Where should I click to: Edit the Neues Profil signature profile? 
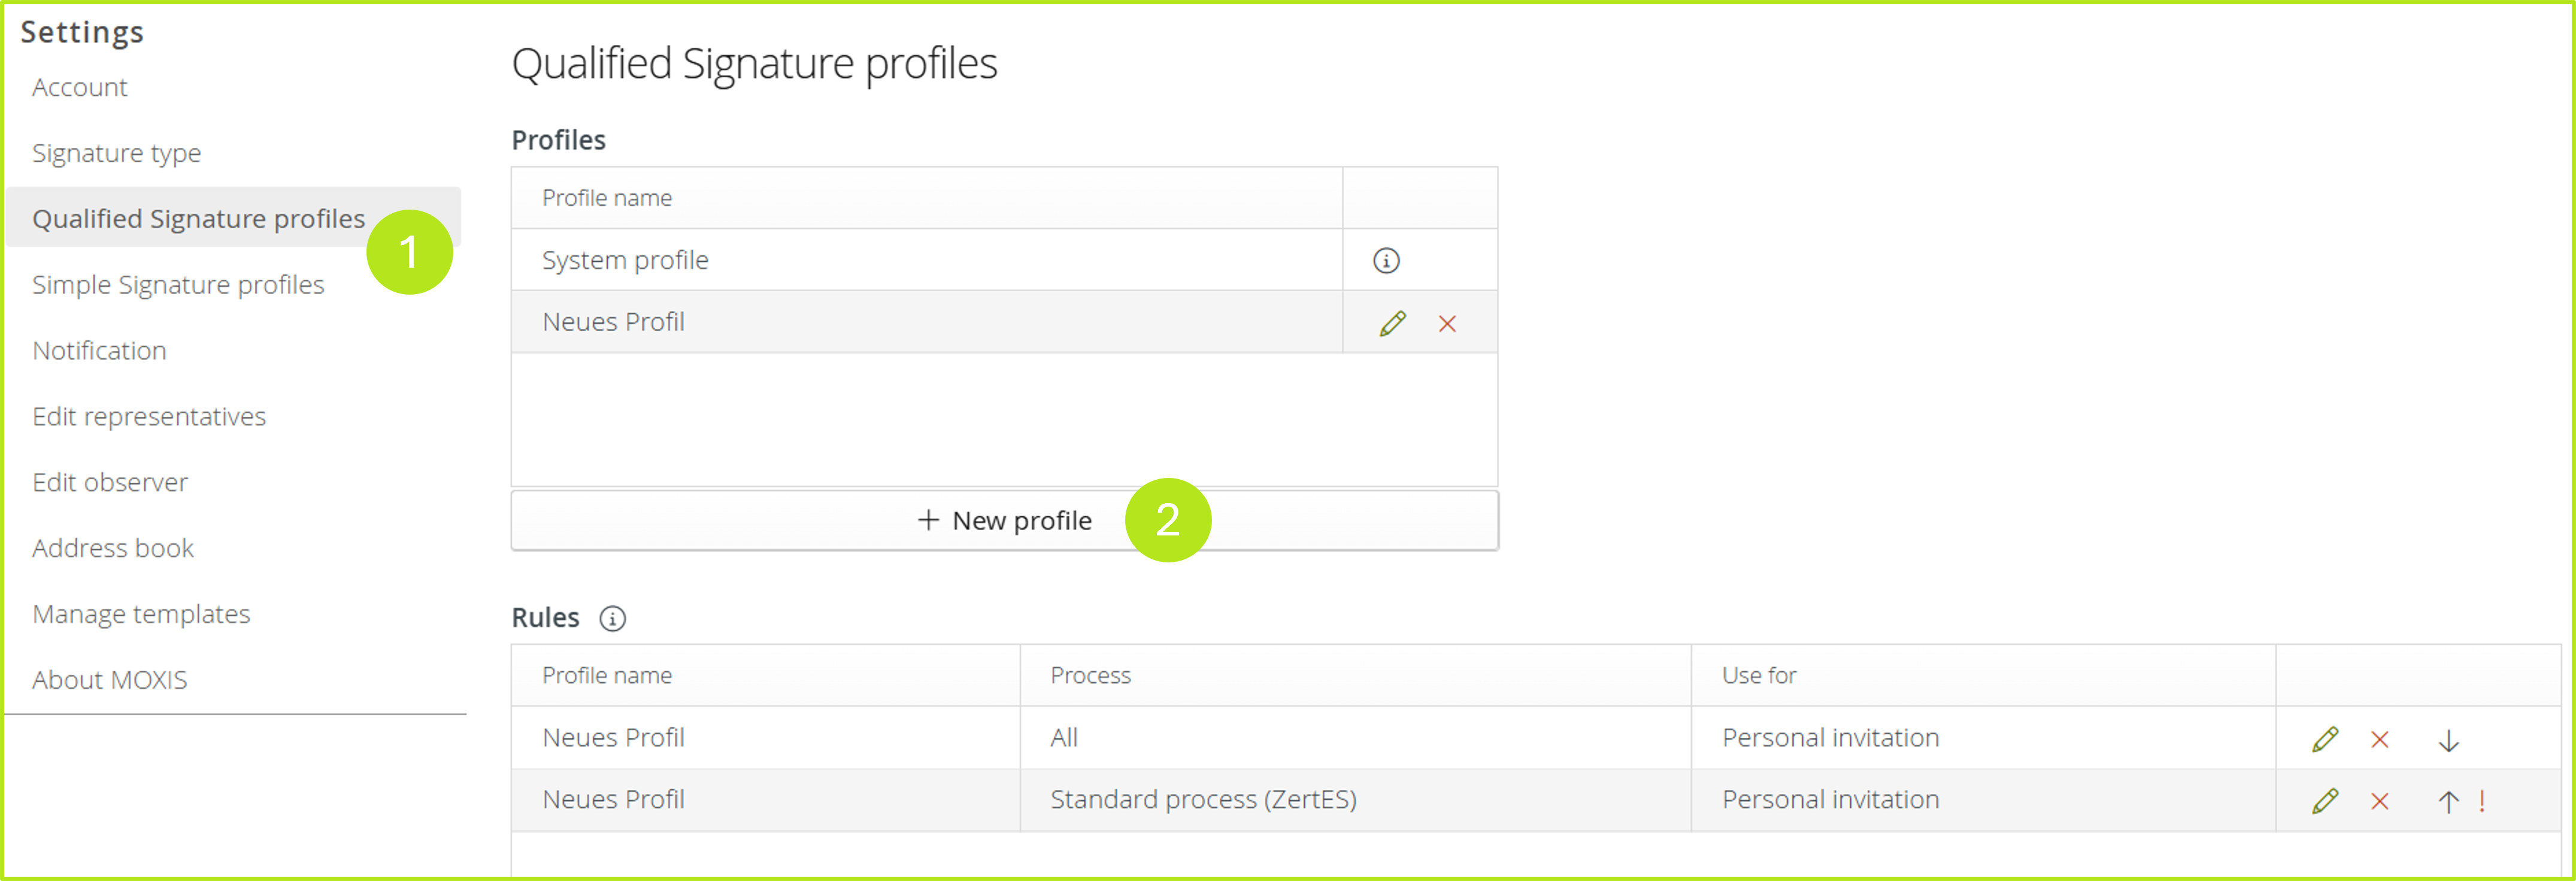1392,322
